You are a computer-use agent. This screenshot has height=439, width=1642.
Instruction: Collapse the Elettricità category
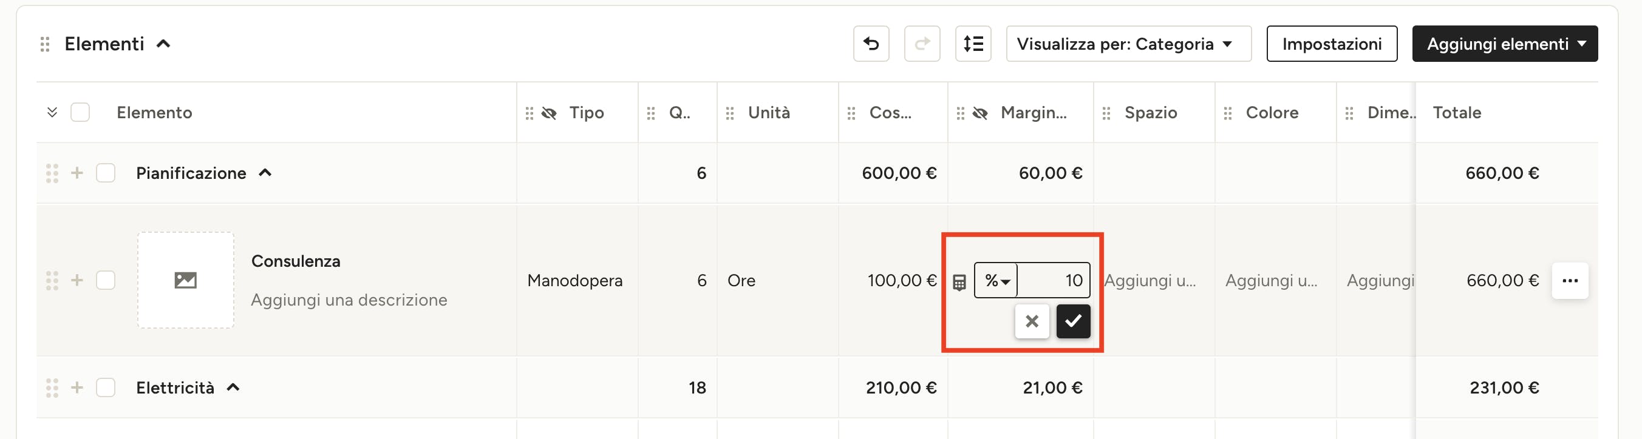[233, 387]
